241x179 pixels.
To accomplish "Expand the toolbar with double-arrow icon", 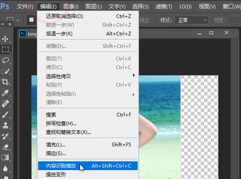I will point(2,24).
